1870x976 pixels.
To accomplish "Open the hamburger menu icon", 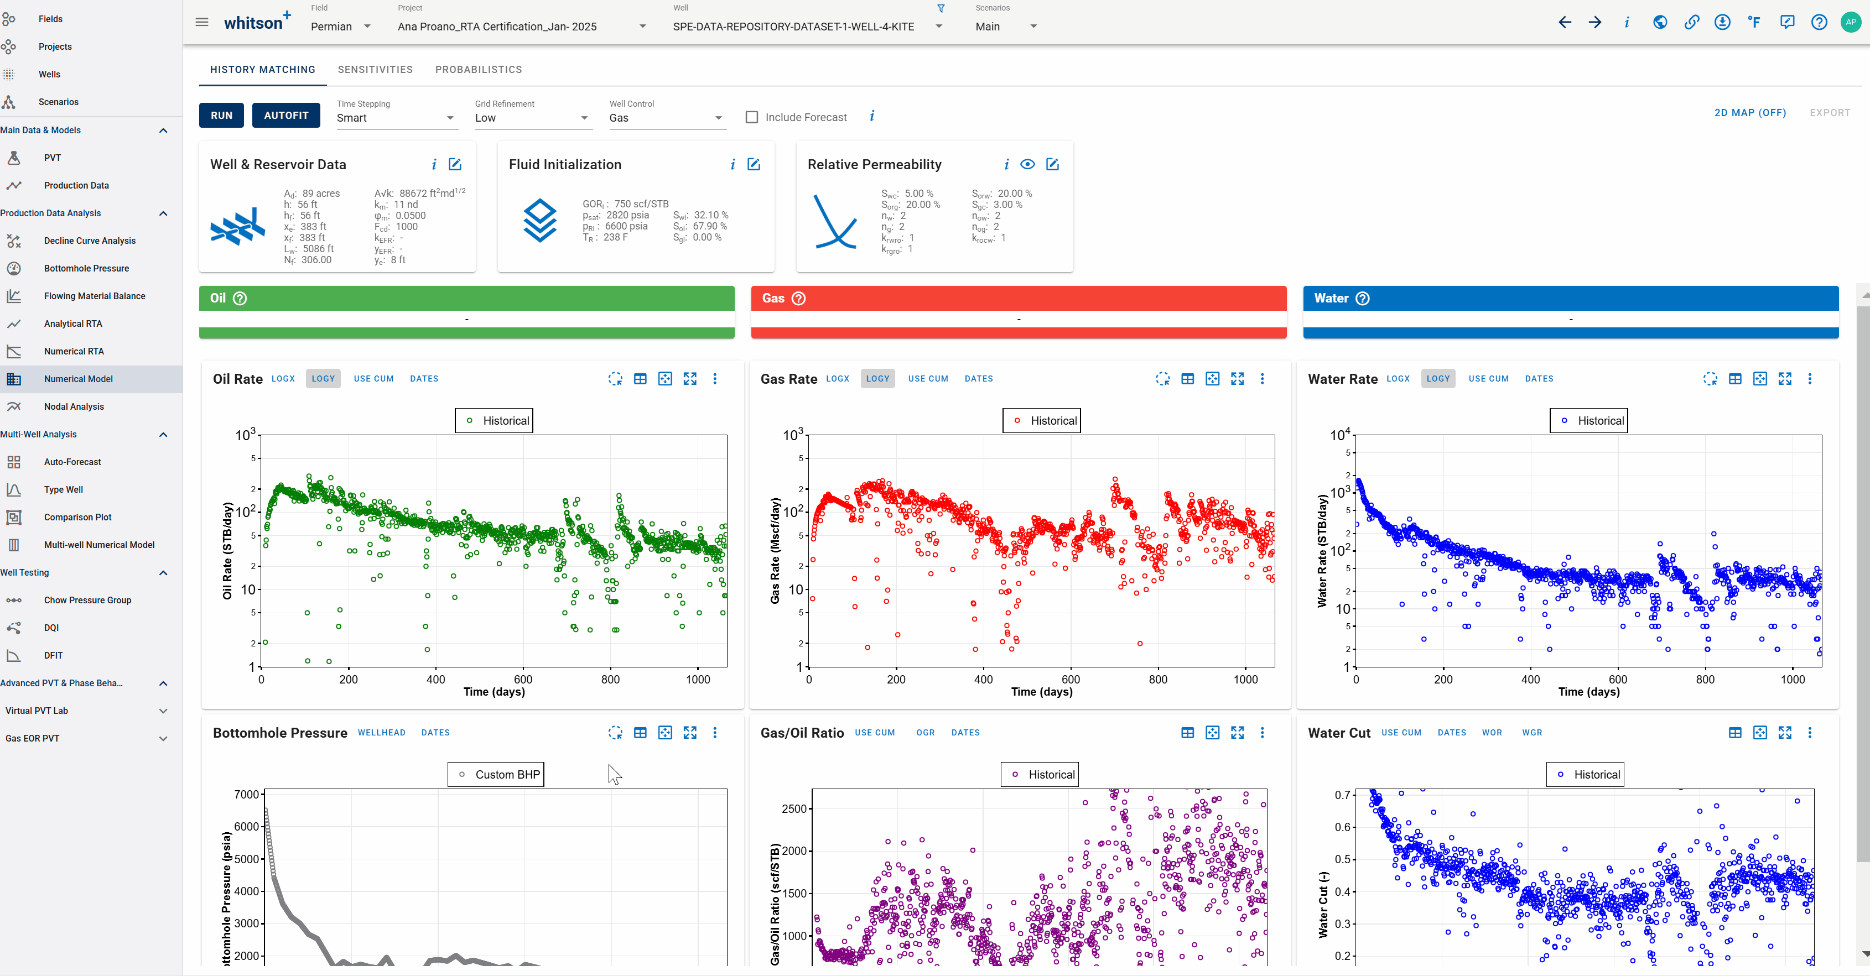I will click(x=202, y=23).
